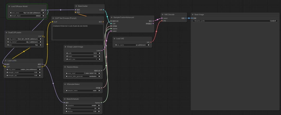Click the strength_model value 1.00

(35, 73)
